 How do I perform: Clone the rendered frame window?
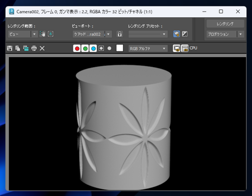(x=26, y=48)
